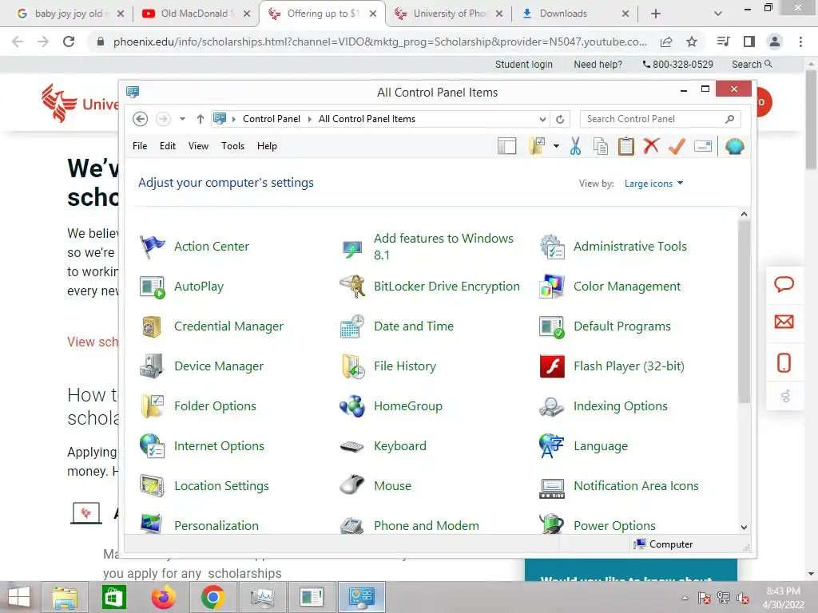Open HomeGroup spheres icon
Screen dimensions: 818x613
352,406
